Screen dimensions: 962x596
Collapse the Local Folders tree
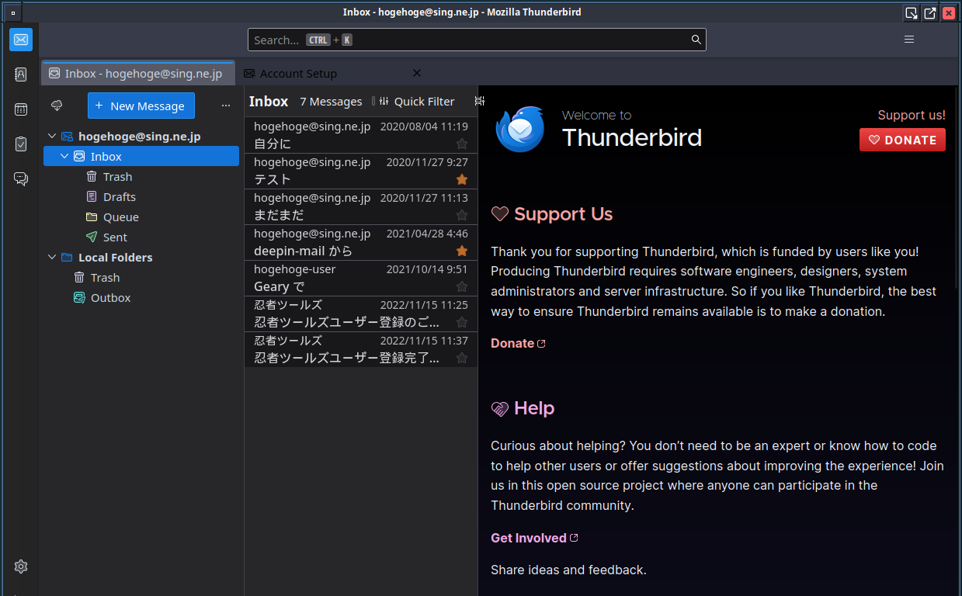pyautogui.click(x=52, y=257)
